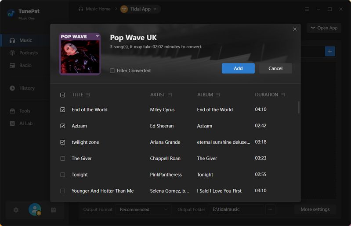Open the hamburger menu icon
Image resolution: width=351 pixels, height=226 pixels.
pos(307,9)
